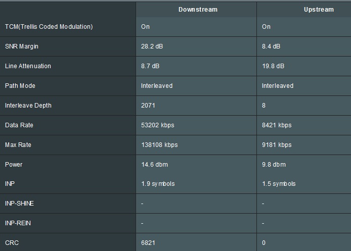Select downstream INP value 1.9 symbols
This screenshot has height=251, width=351.
pyautogui.click(x=158, y=183)
